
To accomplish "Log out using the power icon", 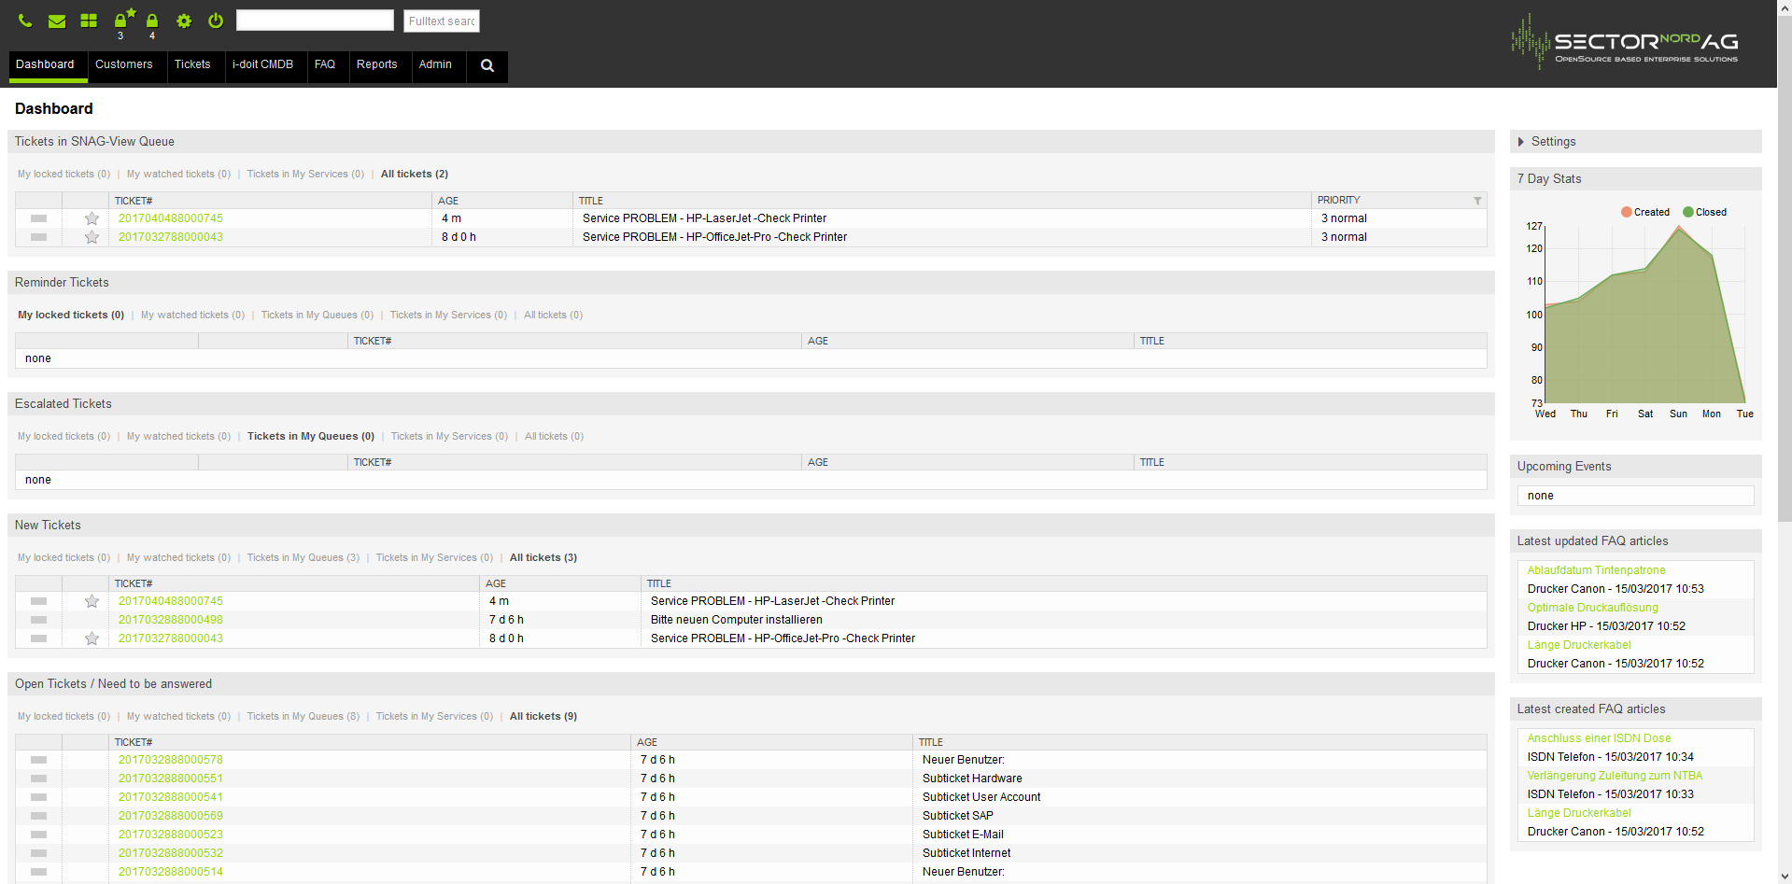I will tap(216, 21).
